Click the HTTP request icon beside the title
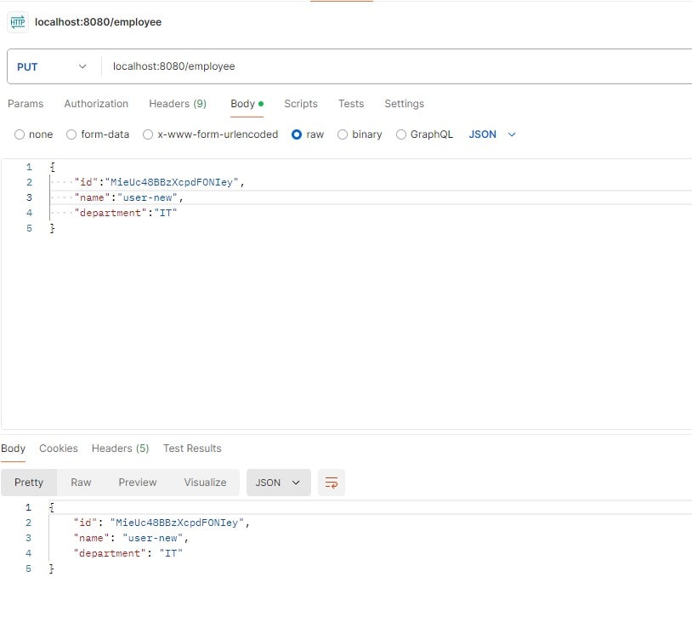Screen dimensions: 692x640 click(18, 22)
